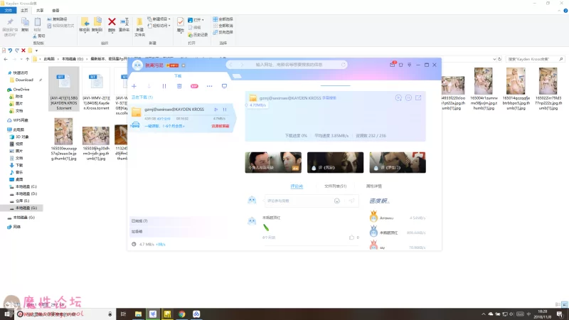Image resolution: width=569 pixels, height=320 pixels.
Task: Click the red resource-blocked link in task row
Action: point(220,126)
